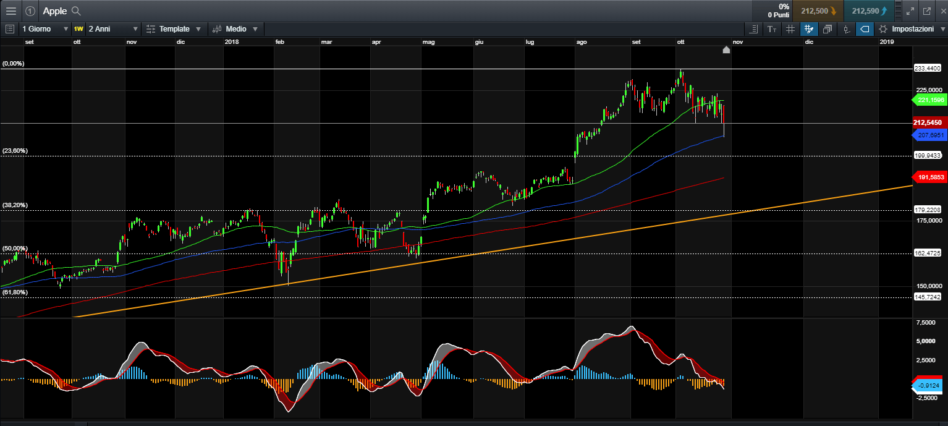
Task: Click the candlestick drawing tool icon
Action: coord(846,29)
